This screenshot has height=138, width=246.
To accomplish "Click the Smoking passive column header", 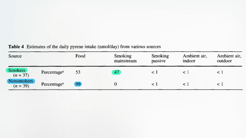I will pos(160,58).
